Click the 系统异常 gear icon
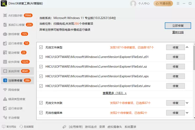195x130 pixels. [x=5, y=71]
